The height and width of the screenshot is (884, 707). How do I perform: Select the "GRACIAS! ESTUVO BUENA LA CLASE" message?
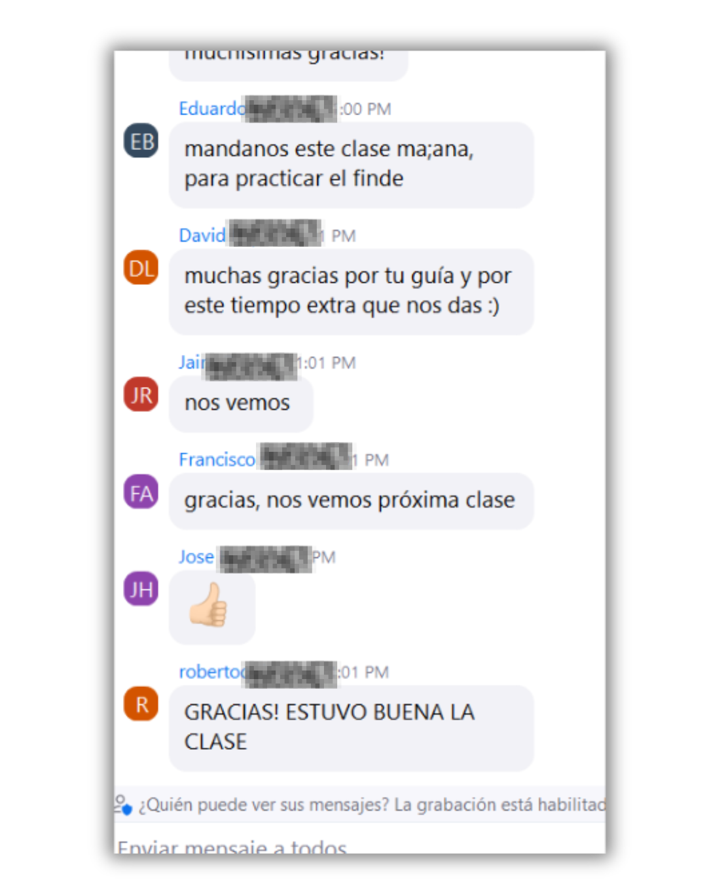point(352,727)
